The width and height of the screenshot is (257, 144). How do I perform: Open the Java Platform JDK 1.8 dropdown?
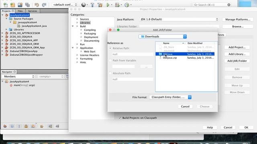179,19
